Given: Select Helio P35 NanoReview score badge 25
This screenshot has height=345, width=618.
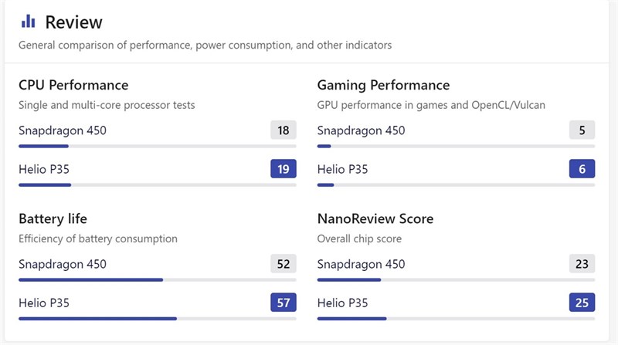Looking at the screenshot, I should 582,303.
